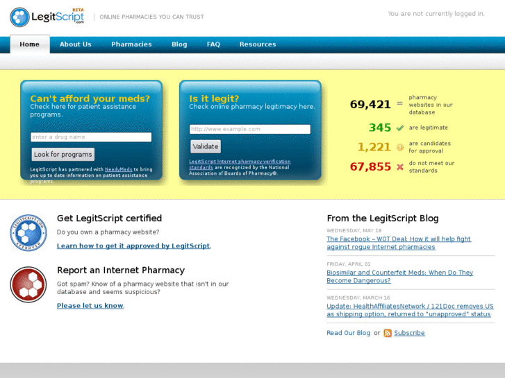505x378 pixels.
Task: Open Biosimilar and Counterfeit Meds blog post
Action: point(399,276)
